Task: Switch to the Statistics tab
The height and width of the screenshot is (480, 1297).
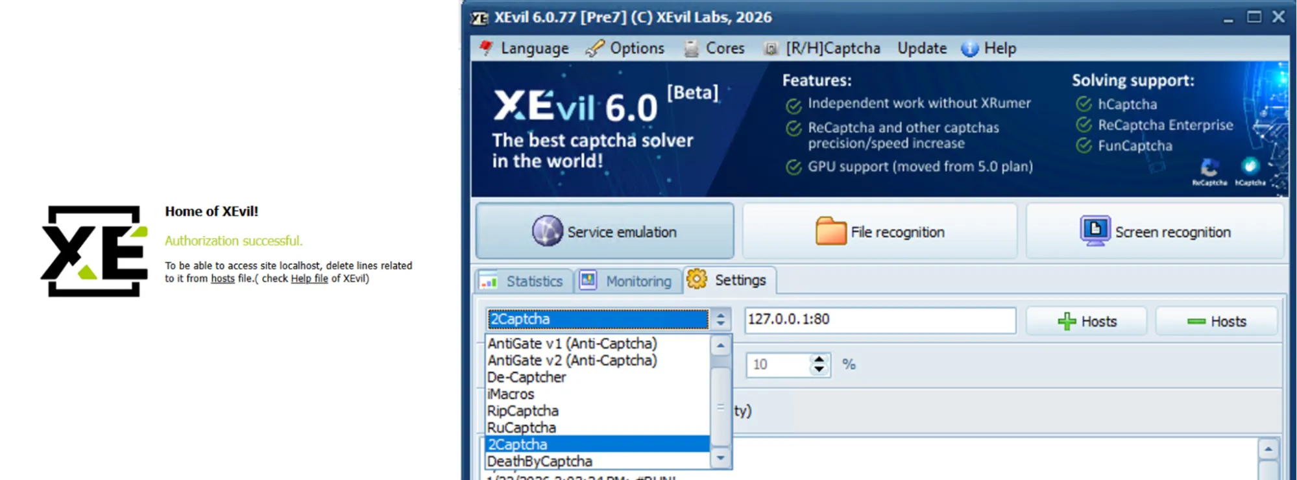Action: (524, 281)
